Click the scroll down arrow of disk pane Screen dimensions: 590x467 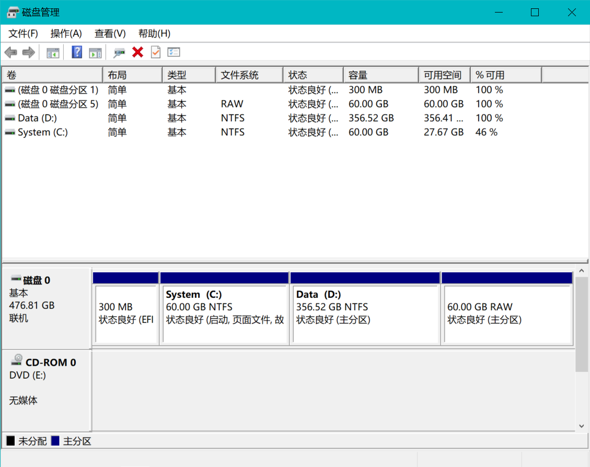[x=582, y=426]
